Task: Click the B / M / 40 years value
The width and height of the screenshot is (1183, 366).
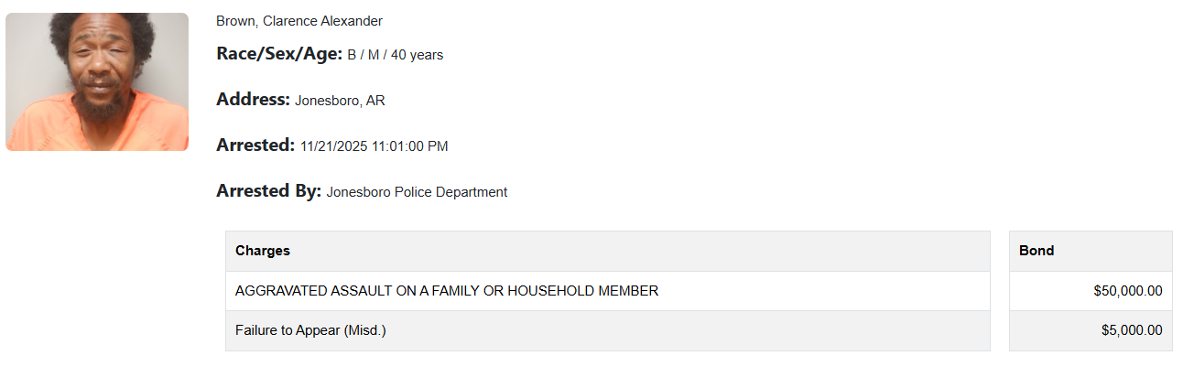Action: pyautogui.click(x=395, y=55)
